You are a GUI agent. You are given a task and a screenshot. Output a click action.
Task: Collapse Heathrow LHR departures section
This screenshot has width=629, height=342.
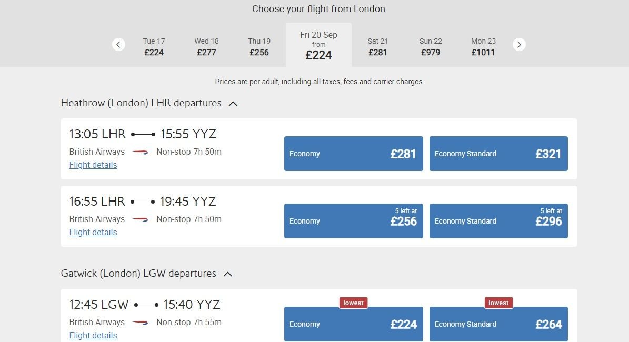point(233,104)
